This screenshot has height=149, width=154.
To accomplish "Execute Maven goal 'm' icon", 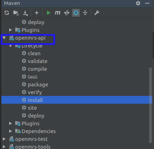I will click(x=58, y=13).
